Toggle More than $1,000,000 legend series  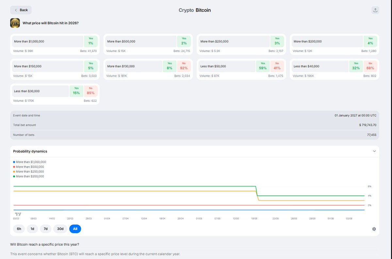pos(29,162)
